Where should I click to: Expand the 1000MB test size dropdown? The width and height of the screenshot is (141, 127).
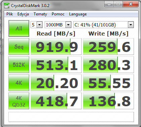click(x=68, y=25)
